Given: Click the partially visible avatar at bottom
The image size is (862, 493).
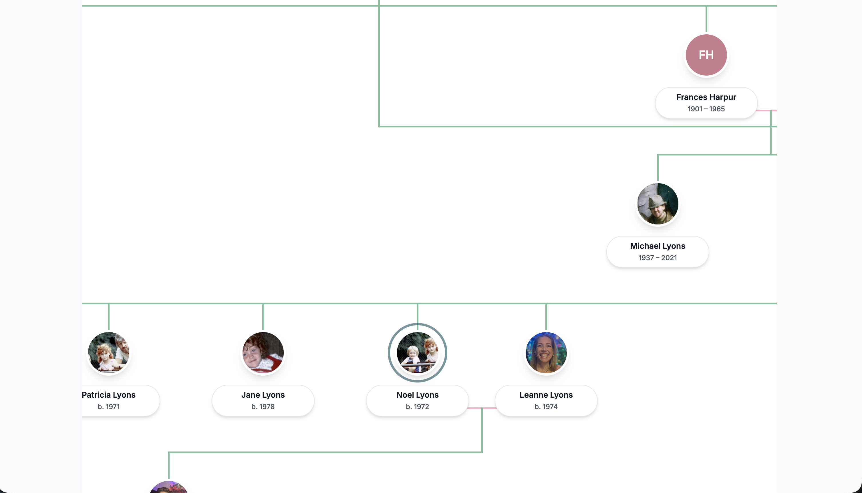Looking at the screenshot, I should coord(169,488).
